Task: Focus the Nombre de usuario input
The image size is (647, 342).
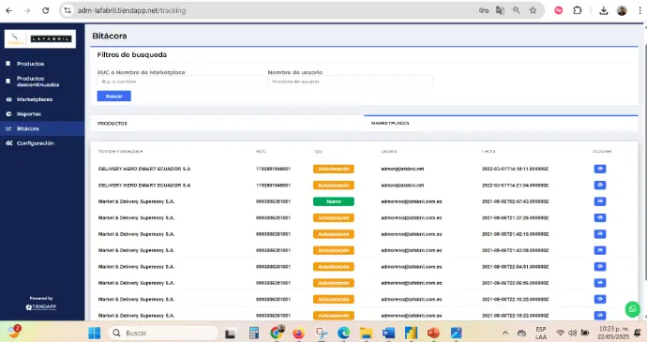Action: coord(351,82)
